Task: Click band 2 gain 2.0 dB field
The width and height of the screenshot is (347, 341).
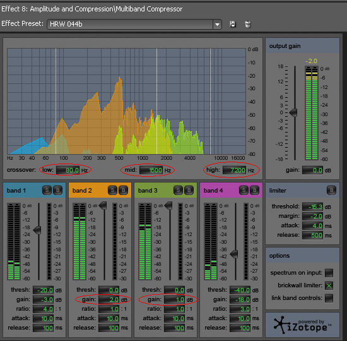Action: 109,299
